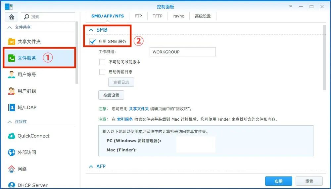Click the SMB 高级设置 button
This screenshot has width=331, height=189.
111,95
